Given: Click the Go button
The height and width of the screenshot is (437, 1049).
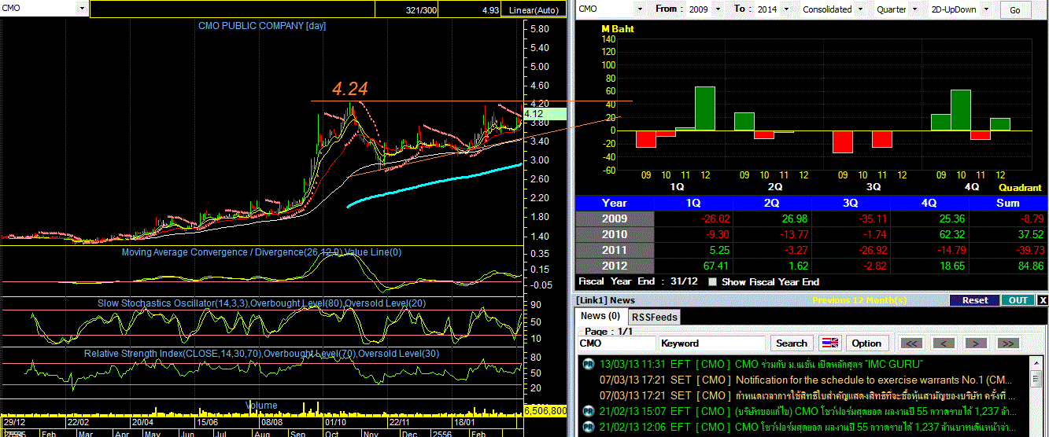Looking at the screenshot, I should coord(1015,10).
